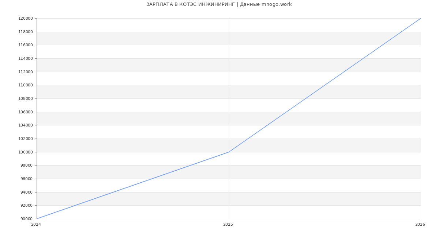Select the 106000 y-axis label
439x237 pixels.
[26, 112]
